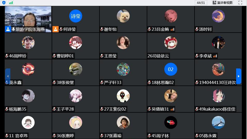Click the name label 26司徒依云
247x139 pixels.
[158, 56]
